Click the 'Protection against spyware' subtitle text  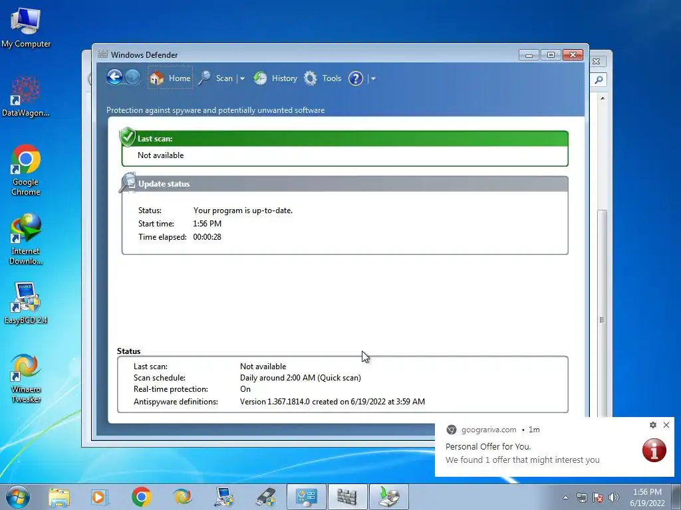(215, 110)
